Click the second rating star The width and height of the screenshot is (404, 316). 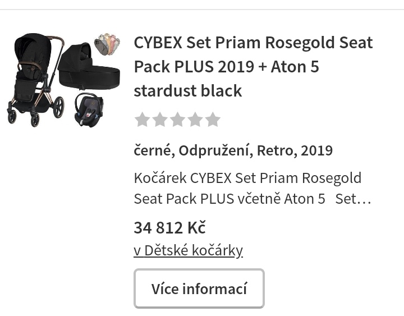point(160,120)
